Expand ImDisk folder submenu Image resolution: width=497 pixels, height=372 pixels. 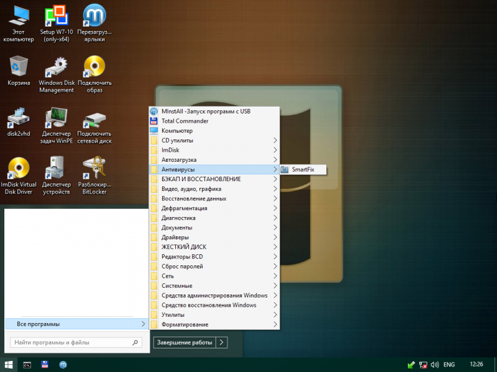tap(214, 150)
